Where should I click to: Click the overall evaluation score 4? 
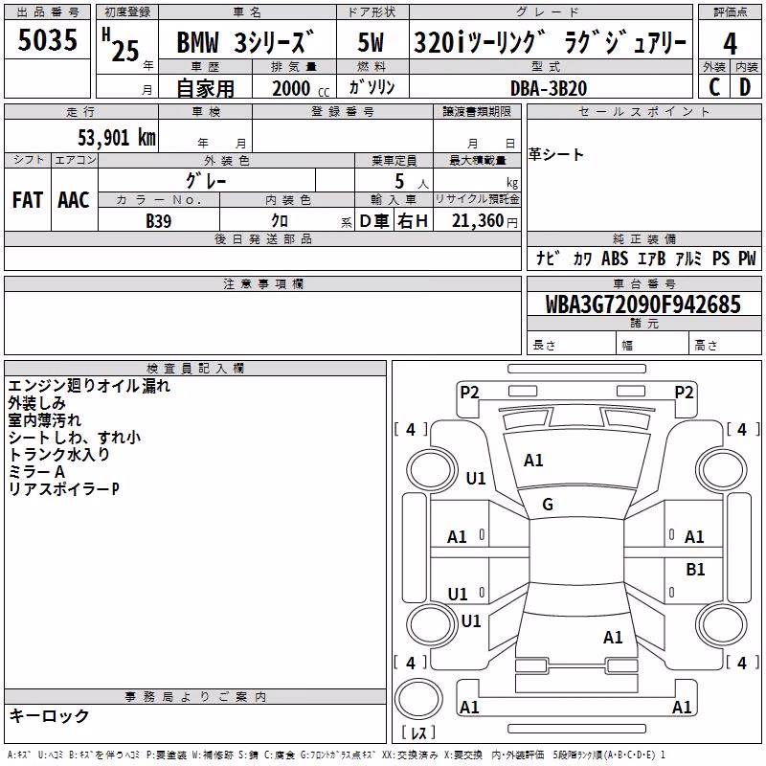pos(730,43)
